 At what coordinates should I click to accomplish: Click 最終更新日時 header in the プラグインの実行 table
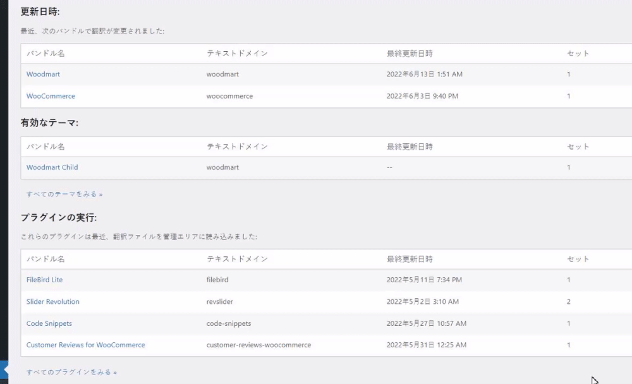click(410, 259)
